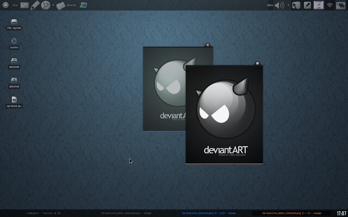Open the File system desktop icon
Image resolution: width=348 pixels, height=217 pixels.
14,24
